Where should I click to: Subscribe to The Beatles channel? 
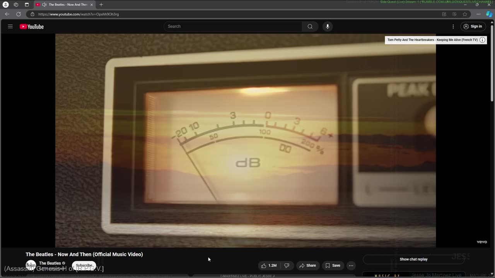[x=84, y=266]
